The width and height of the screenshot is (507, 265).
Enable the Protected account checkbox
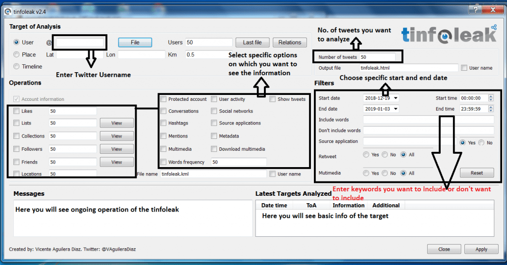click(x=163, y=99)
